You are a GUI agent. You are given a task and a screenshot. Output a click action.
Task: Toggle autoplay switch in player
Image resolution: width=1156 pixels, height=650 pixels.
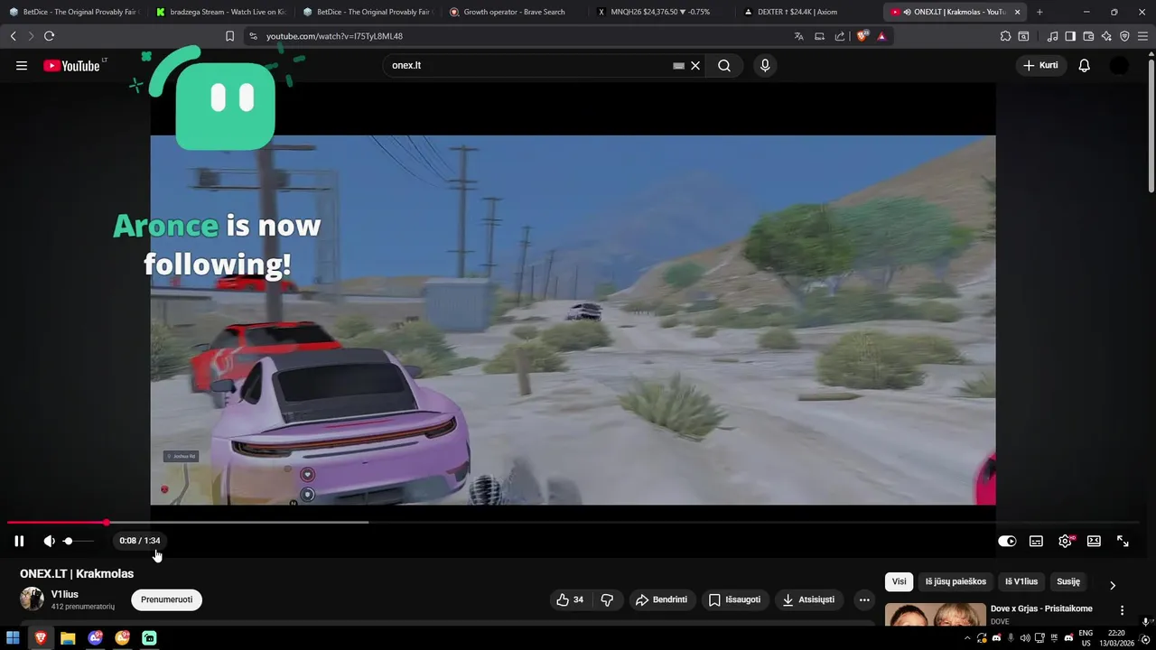pos(1007,541)
